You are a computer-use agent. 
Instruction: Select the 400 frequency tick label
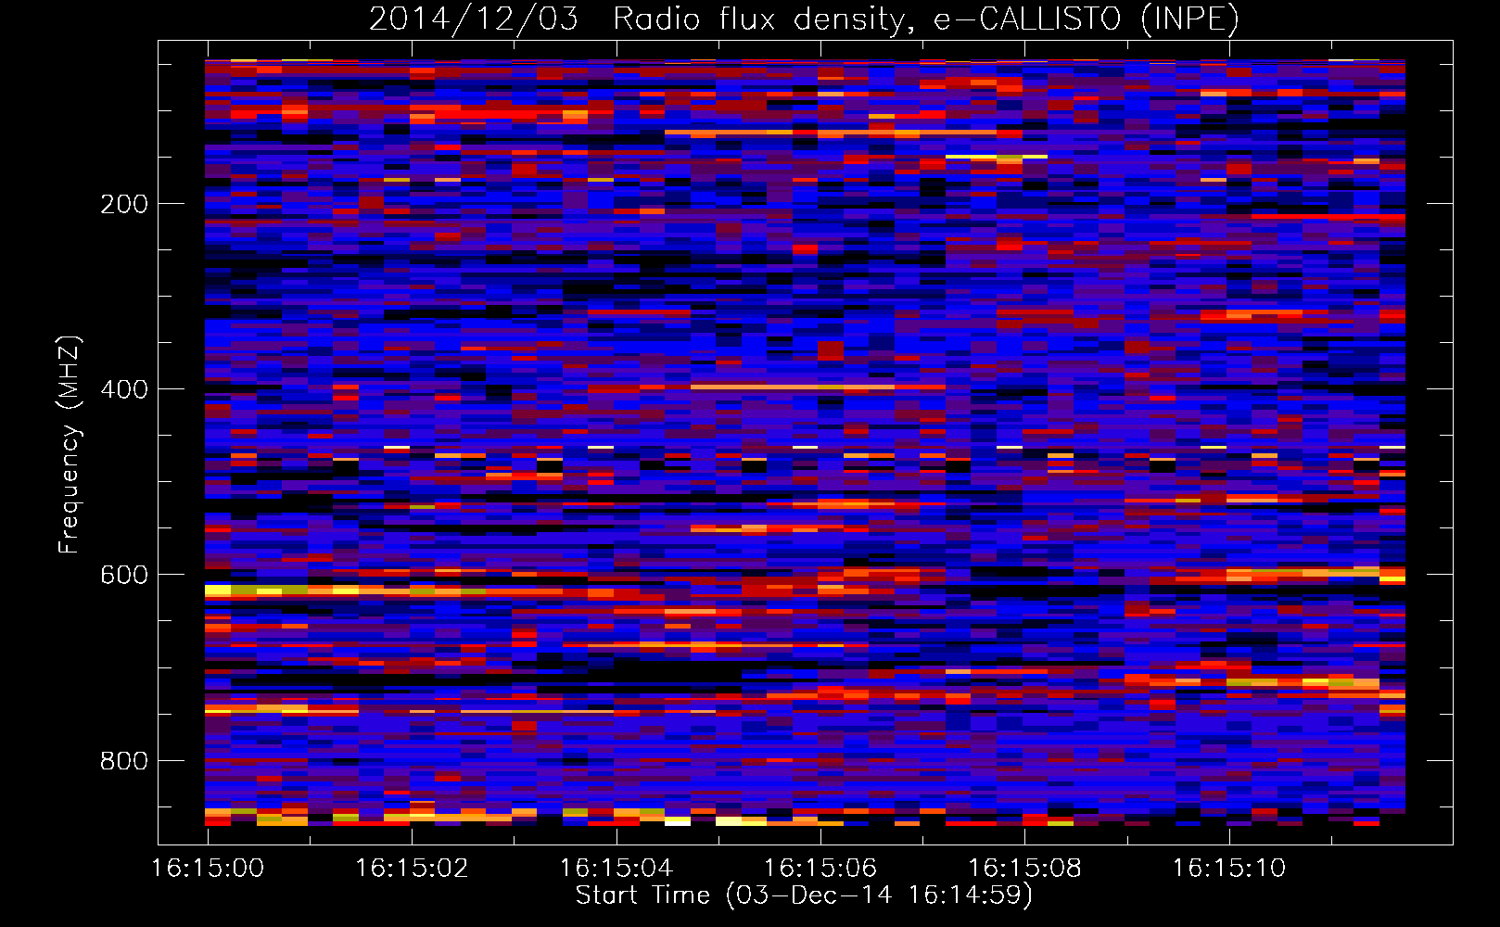(x=124, y=389)
